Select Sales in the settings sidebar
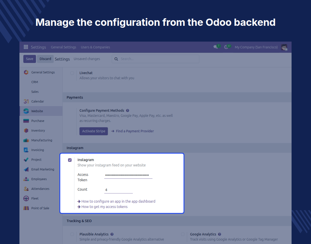Image resolution: width=311 pixels, height=244 pixels. click(35, 92)
